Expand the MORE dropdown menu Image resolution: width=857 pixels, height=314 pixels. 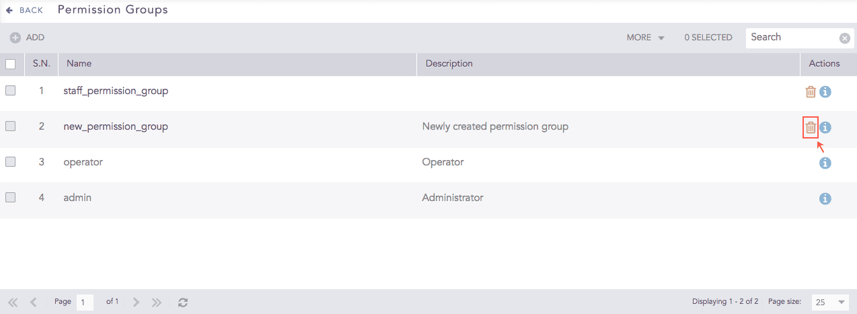click(645, 38)
